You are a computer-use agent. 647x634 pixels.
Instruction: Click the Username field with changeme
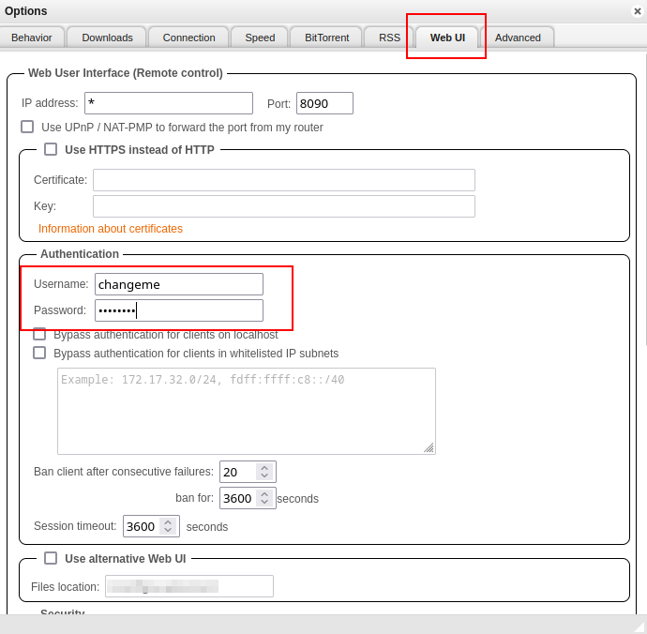(179, 284)
